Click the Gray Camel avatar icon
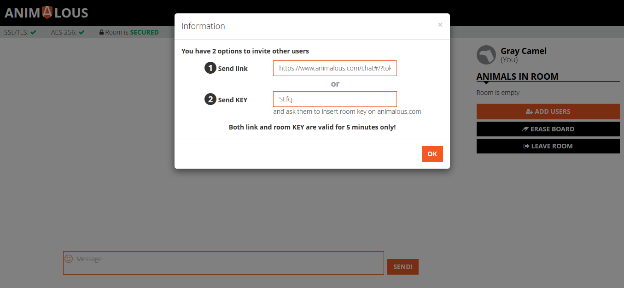 click(486, 55)
